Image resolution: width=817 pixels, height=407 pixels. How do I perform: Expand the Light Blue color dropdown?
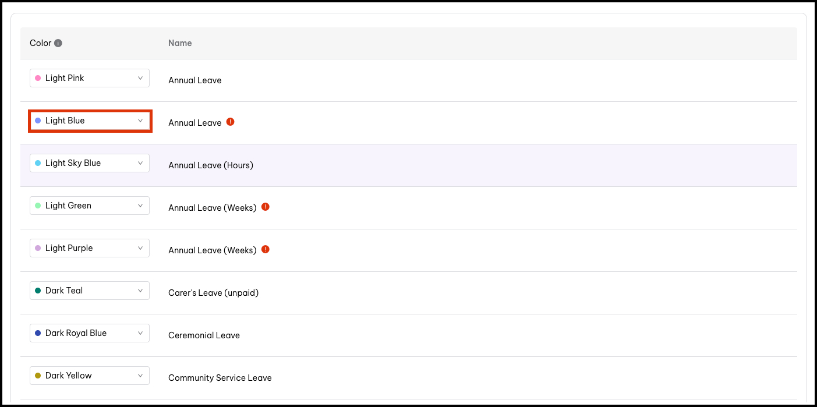coord(90,121)
